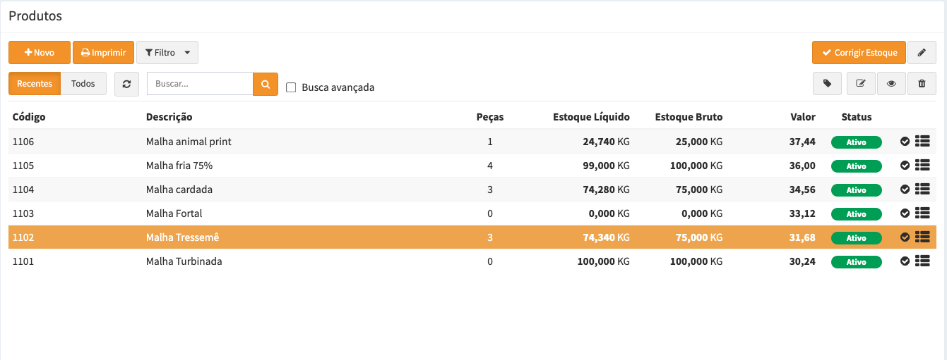
Task: Click the trash delete icon
Action: point(922,83)
